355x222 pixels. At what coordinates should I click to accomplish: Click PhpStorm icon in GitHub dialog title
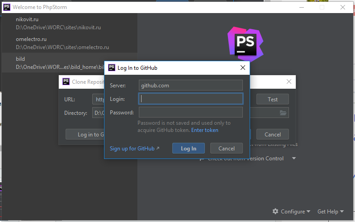click(x=112, y=68)
